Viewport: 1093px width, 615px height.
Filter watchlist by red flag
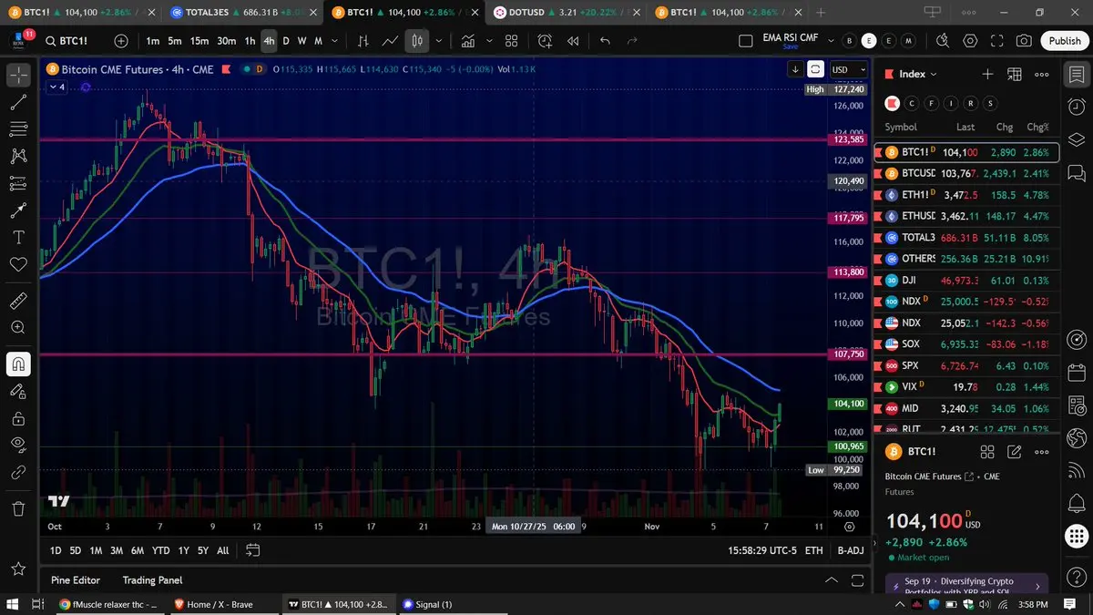(893, 103)
